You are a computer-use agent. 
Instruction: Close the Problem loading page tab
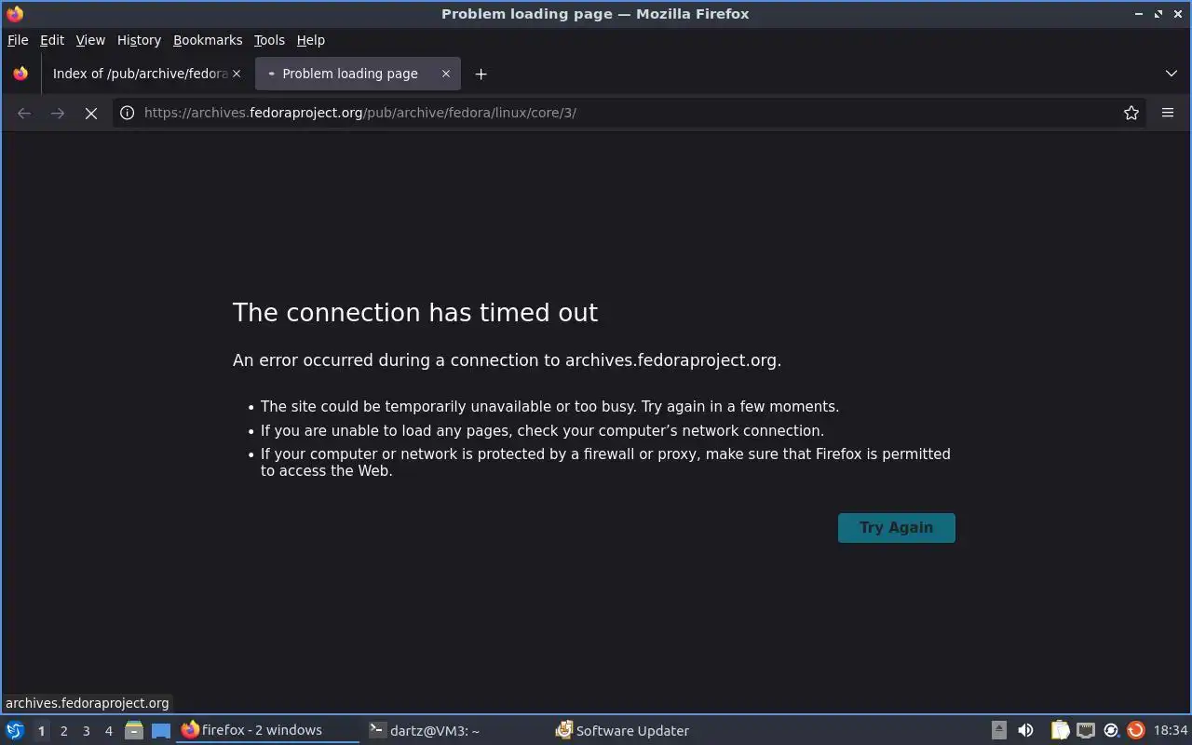tap(445, 74)
